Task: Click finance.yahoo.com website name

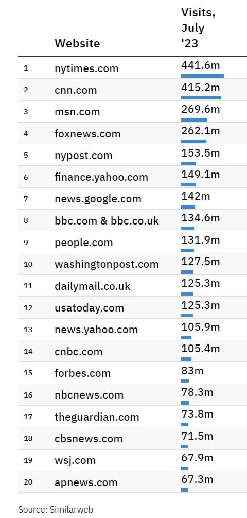Action: point(101,177)
